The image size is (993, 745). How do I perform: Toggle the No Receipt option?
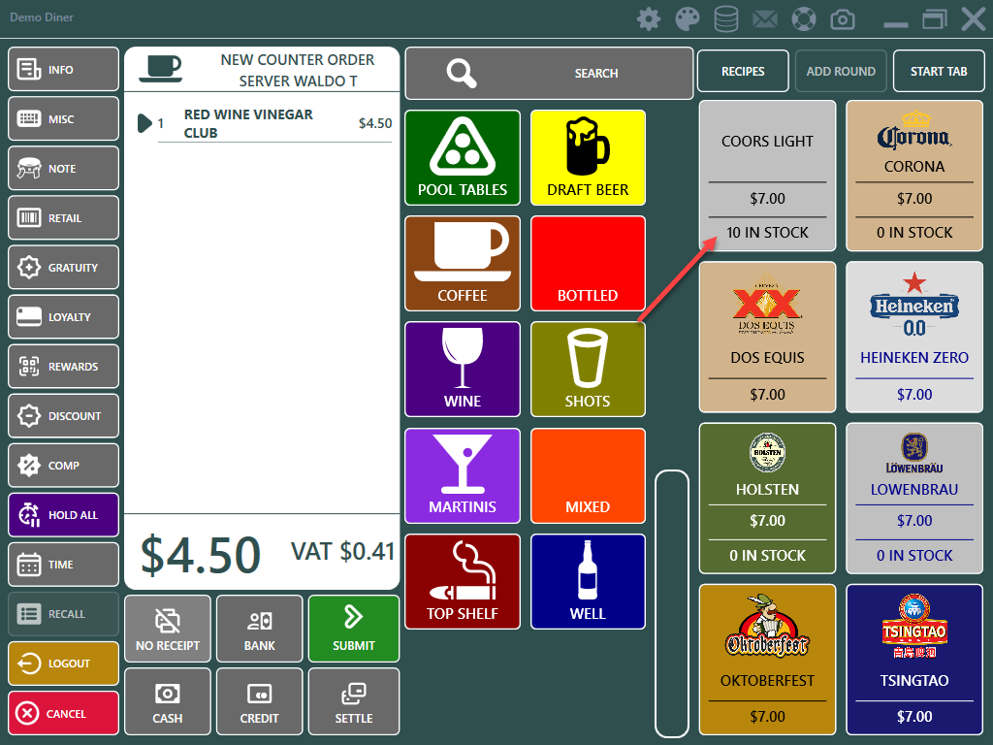point(168,629)
